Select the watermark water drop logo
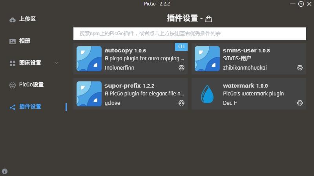Screen dimensions: 314x176 tap(207, 94)
